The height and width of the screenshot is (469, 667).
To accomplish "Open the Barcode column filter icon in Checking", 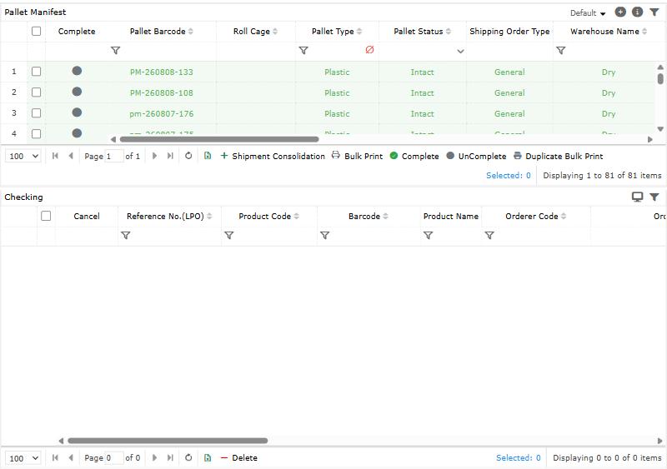I will 324,235.
